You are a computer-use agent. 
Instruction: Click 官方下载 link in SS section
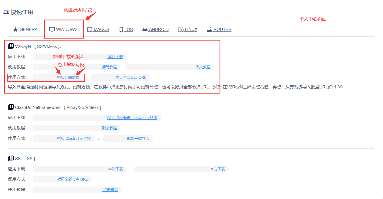pyautogui.click(x=217, y=169)
